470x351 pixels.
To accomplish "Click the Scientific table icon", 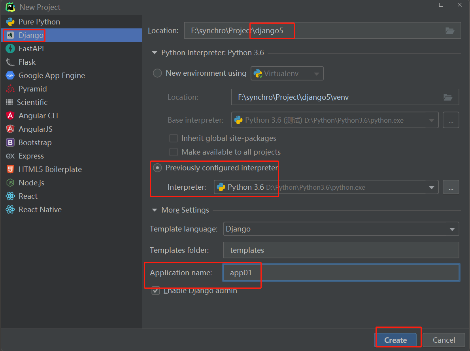I will [x=9, y=102].
